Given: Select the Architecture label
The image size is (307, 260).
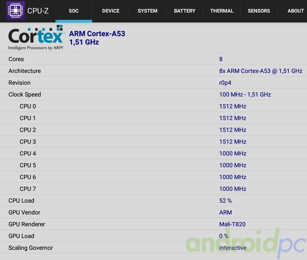Looking at the screenshot, I should (x=24, y=71).
